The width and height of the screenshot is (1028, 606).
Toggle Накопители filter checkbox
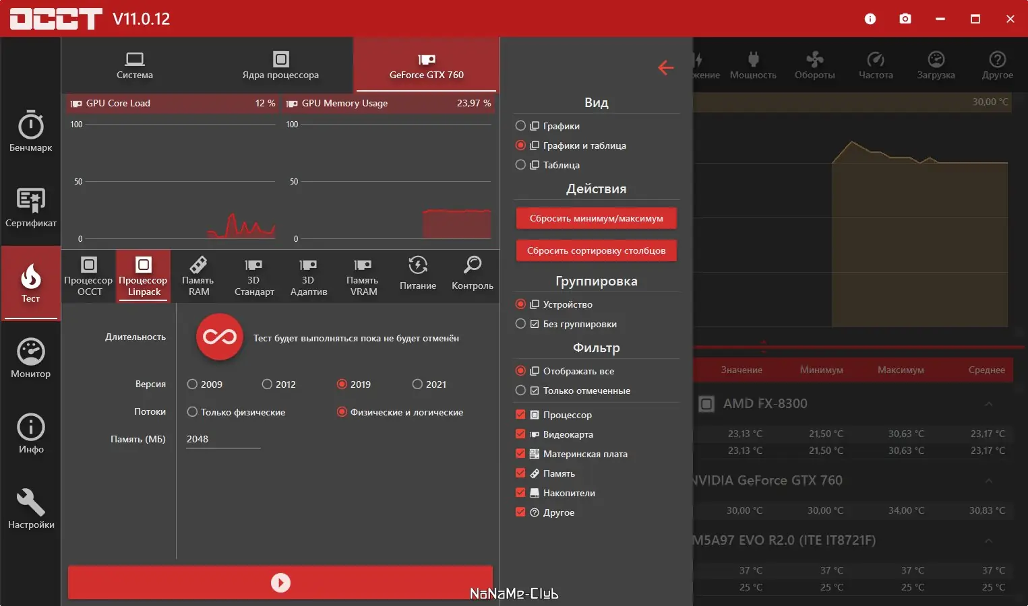[x=520, y=493]
